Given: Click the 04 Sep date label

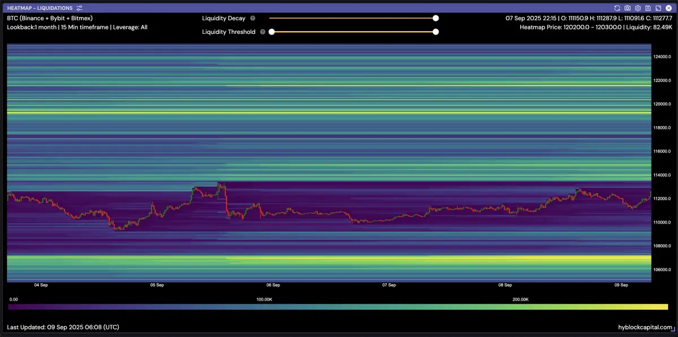Looking at the screenshot, I should coord(41,285).
